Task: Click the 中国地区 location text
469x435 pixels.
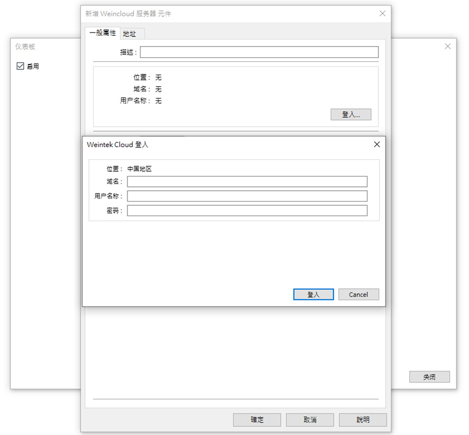Action: [139, 169]
